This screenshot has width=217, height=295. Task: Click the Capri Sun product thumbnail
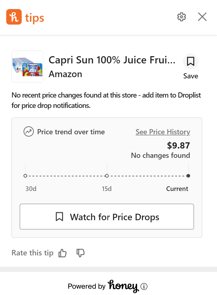(x=27, y=67)
